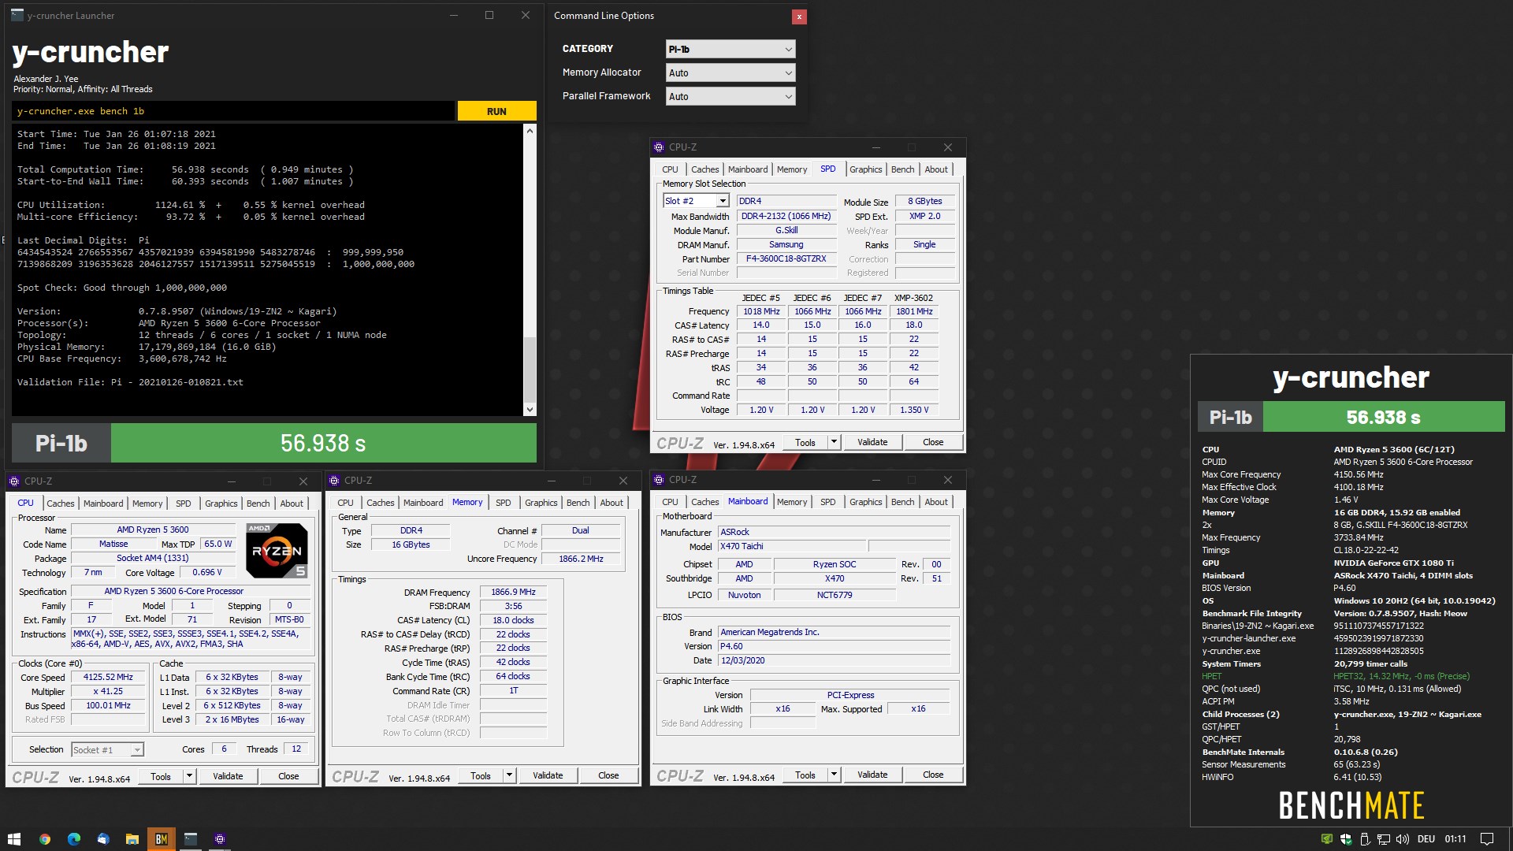Open Windows Security from the tray shield icon
Viewport: 1513px width, 851px height.
pos(1346,839)
